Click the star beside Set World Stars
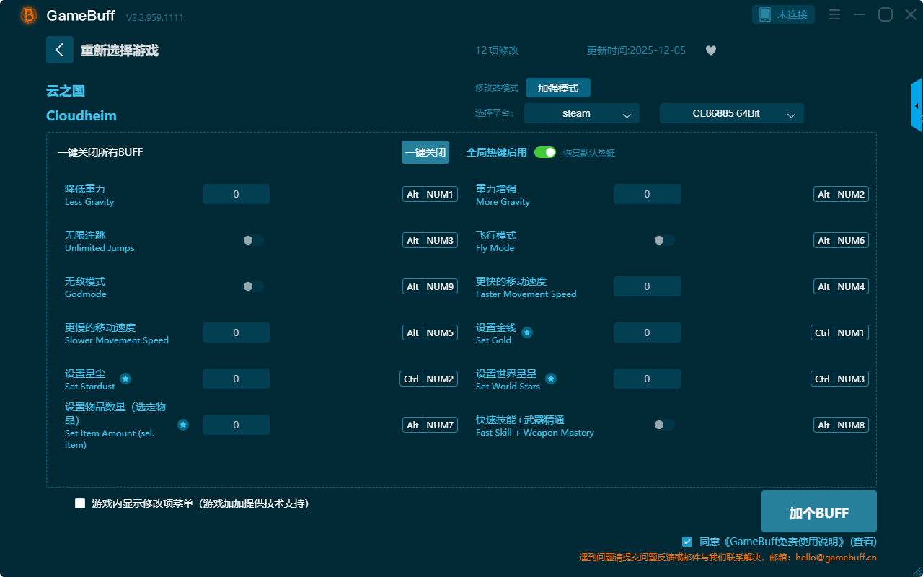This screenshot has height=577, width=923. pos(551,379)
